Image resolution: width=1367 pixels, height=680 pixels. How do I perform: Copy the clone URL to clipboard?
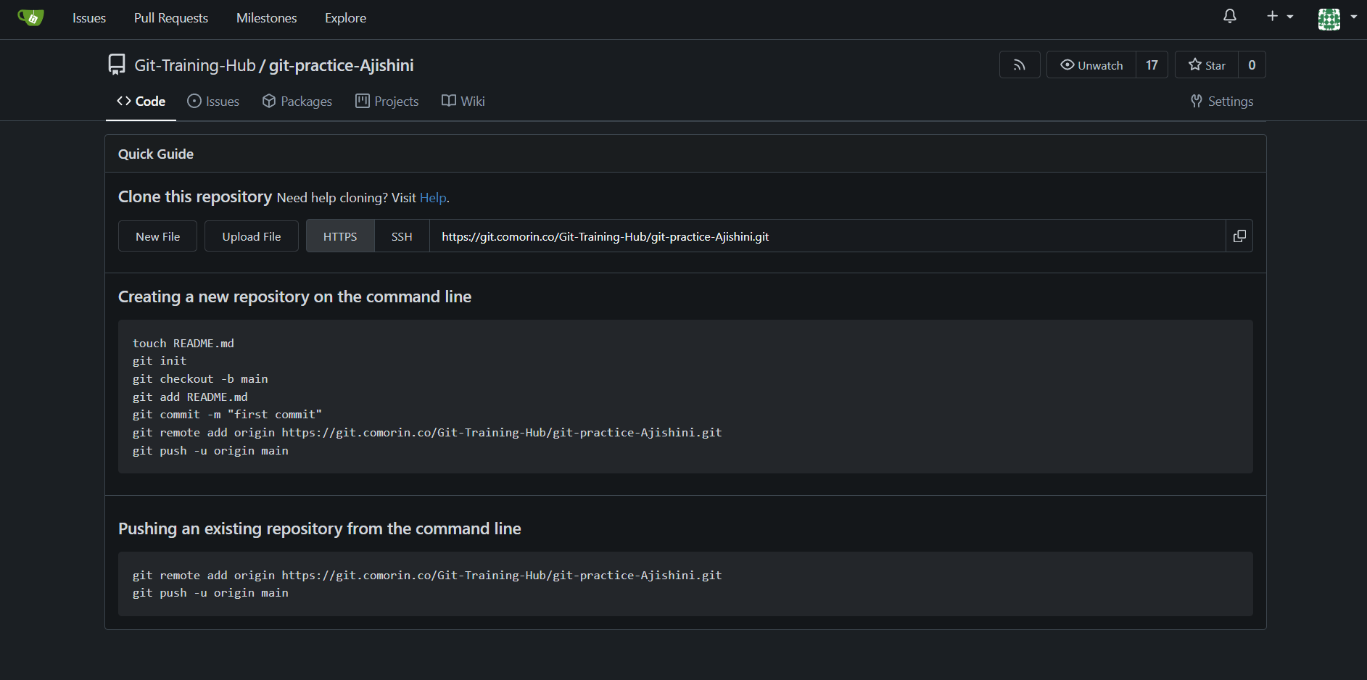tap(1239, 236)
